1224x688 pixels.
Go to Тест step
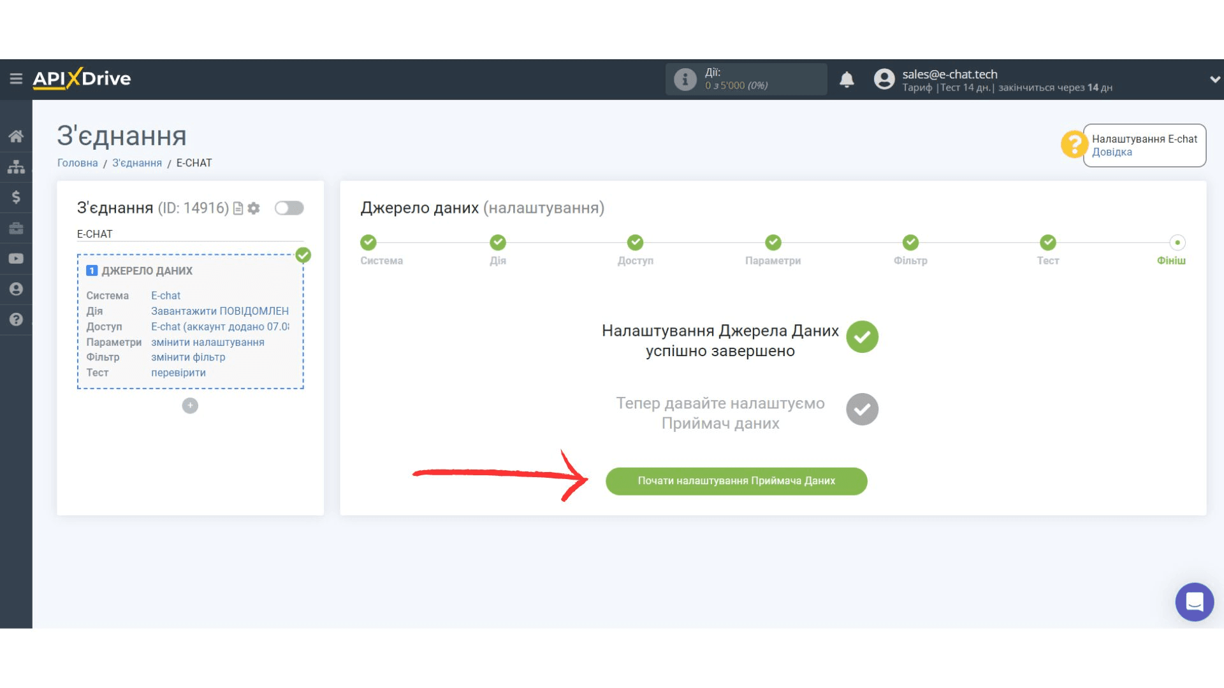click(1048, 243)
